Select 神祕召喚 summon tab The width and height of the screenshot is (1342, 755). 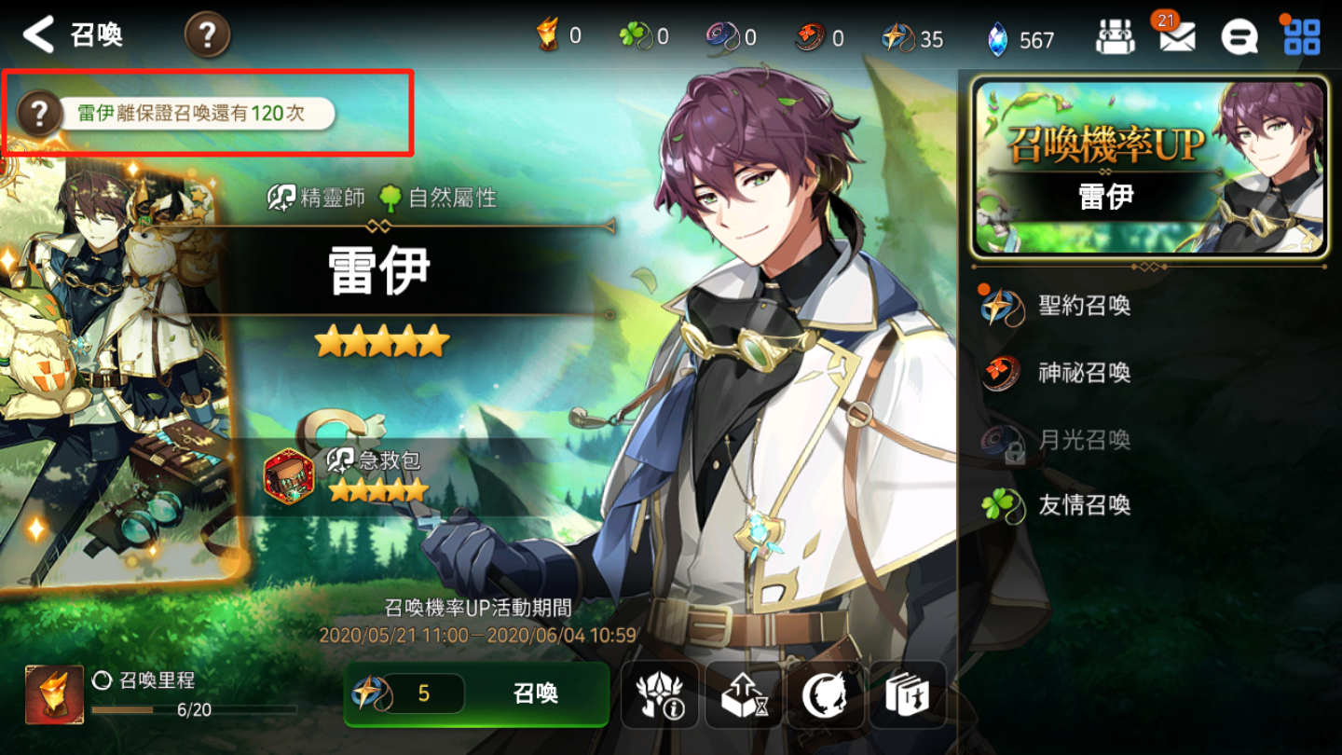point(1057,373)
